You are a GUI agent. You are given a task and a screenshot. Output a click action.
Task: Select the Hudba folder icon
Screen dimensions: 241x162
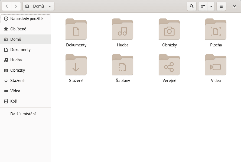[123, 29]
